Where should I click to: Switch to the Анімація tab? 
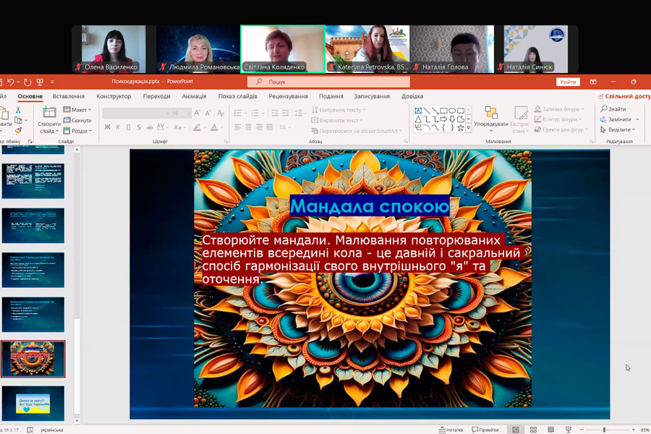(x=194, y=96)
